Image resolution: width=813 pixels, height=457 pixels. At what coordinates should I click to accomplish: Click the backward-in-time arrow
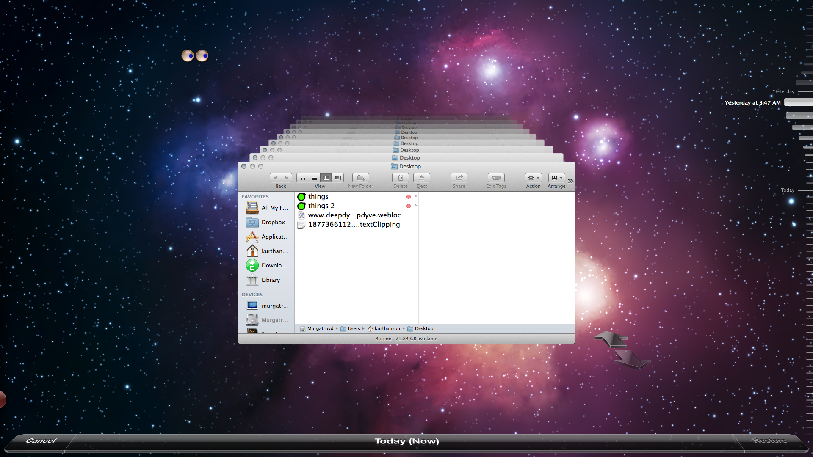[612, 339]
